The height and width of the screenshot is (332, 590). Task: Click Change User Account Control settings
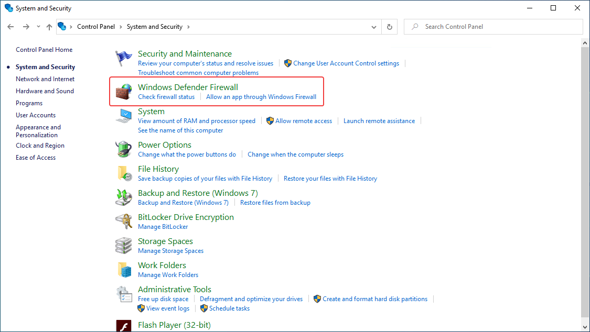pos(346,63)
